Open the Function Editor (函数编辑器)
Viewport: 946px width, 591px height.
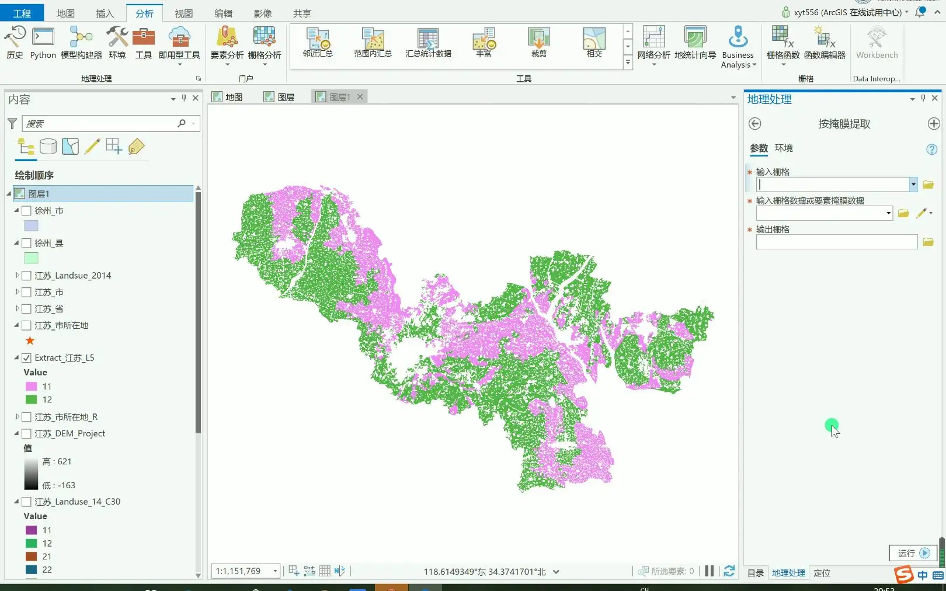pos(825,42)
